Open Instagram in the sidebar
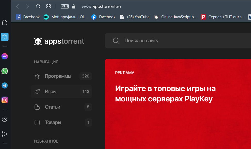Image resolution: width=251 pixels, height=149 pixels. [5, 100]
